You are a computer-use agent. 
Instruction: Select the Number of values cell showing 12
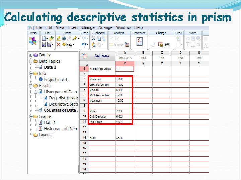pyautogui.click(x=125, y=69)
